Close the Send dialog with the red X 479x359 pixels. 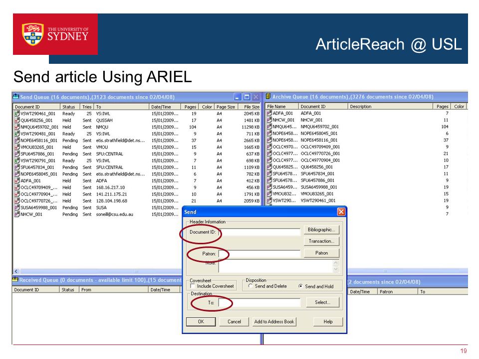pos(341,211)
